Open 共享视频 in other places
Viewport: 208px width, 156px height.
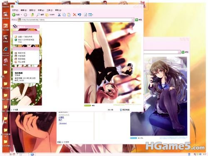pos(22,56)
